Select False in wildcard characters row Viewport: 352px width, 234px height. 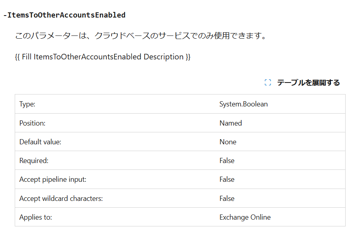227,199
